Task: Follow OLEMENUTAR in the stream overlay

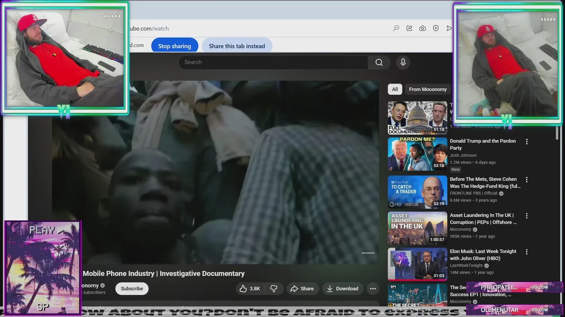Action: pos(540,310)
